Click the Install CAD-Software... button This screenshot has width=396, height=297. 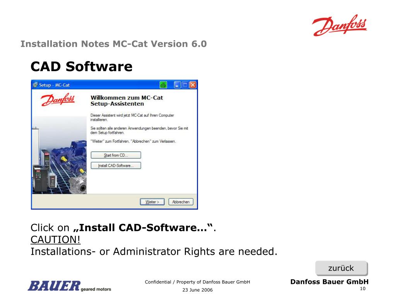[x=116, y=166]
